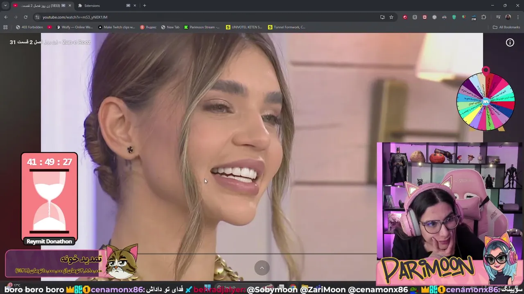
Task: Open the YouTube icon bookmark
Action: click(50, 27)
